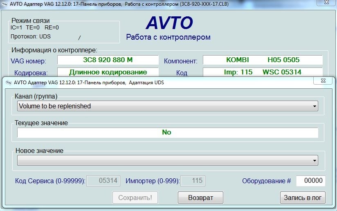Click the Протокол: UDS text
Viewport: 337px width, 211px height.
31,36
